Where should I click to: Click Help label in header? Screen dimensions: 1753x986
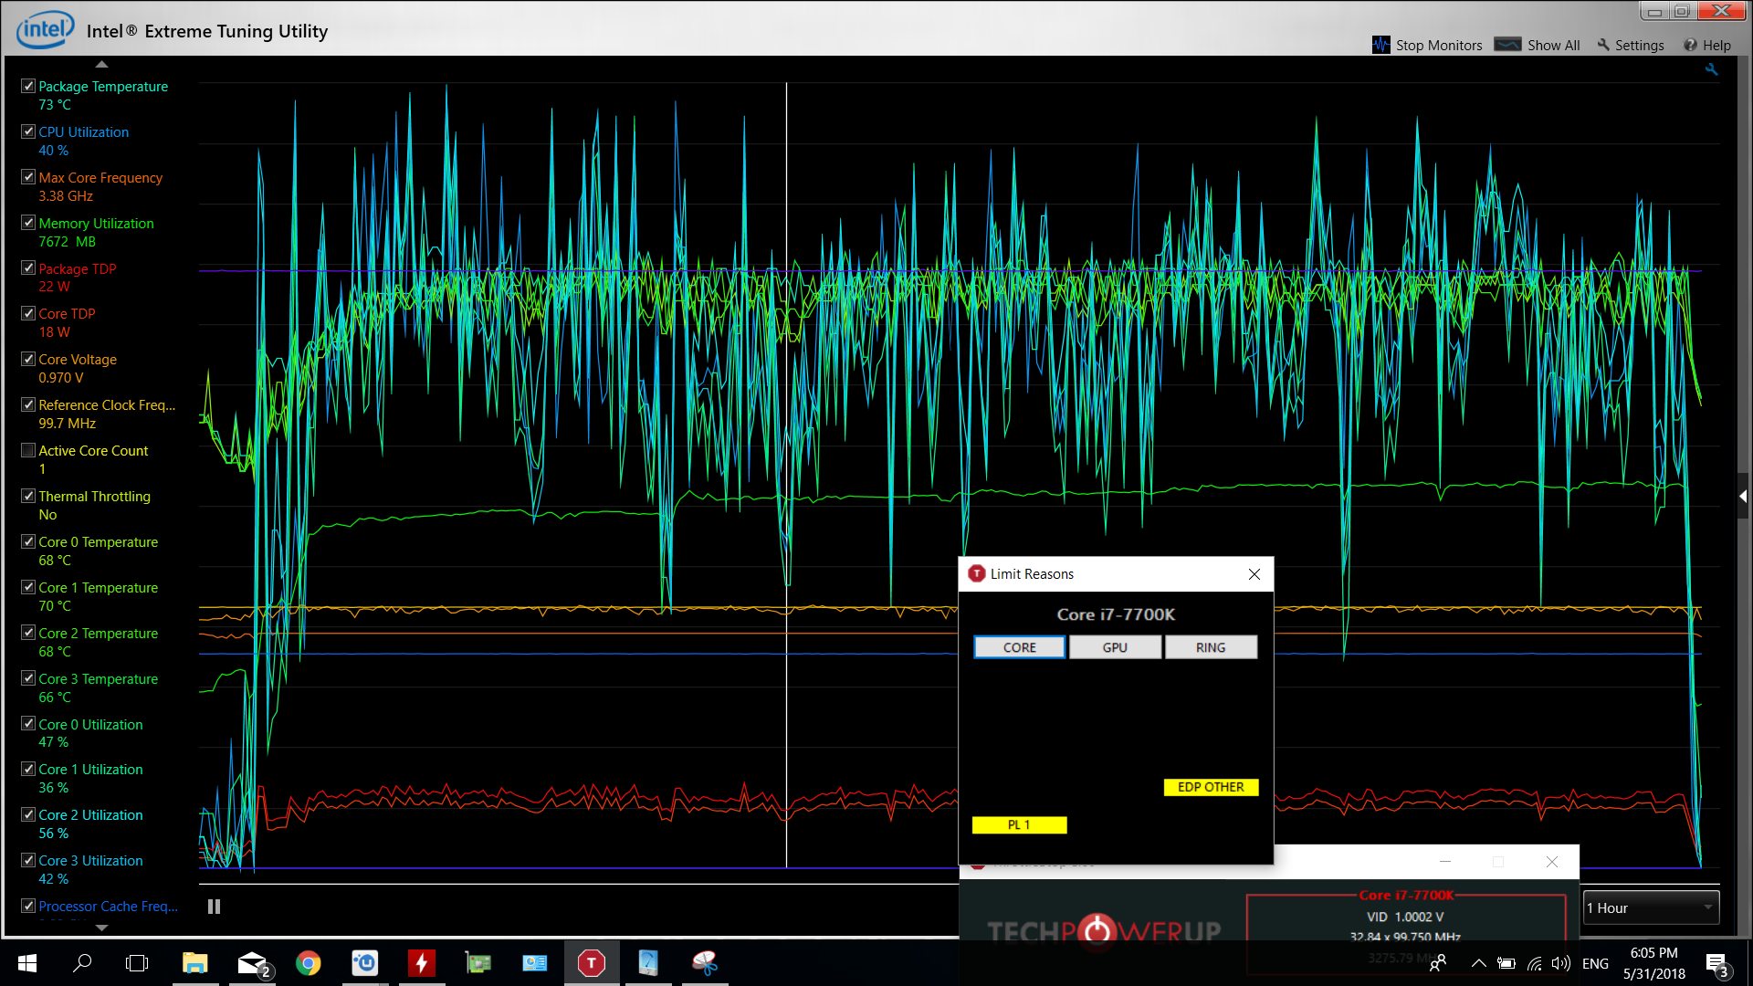(1716, 45)
